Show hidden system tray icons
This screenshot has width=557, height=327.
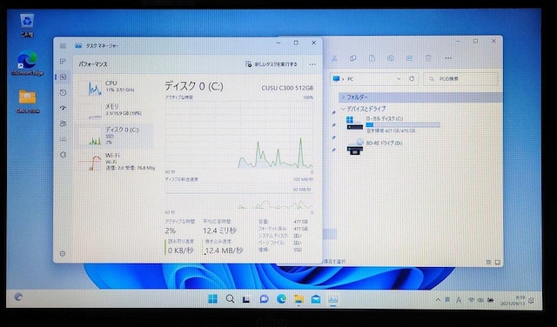pyautogui.click(x=438, y=300)
